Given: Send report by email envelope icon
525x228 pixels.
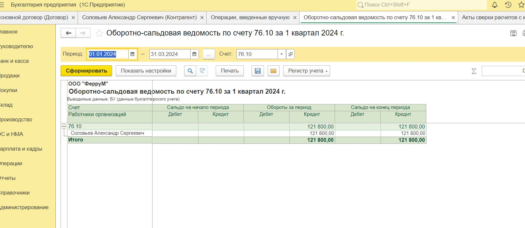Looking at the screenshot, I should (273, 71).
